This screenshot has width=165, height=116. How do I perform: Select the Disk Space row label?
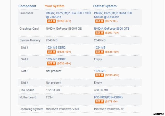pos(27,90)
